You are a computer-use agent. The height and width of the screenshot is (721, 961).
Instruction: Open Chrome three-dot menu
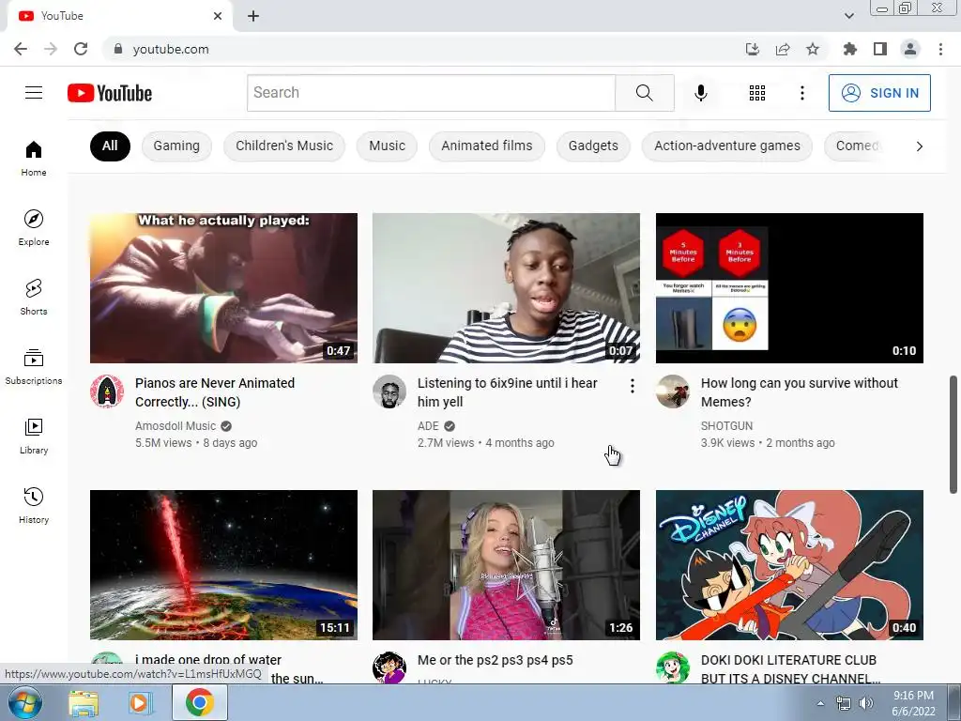(x=940, y=49)
